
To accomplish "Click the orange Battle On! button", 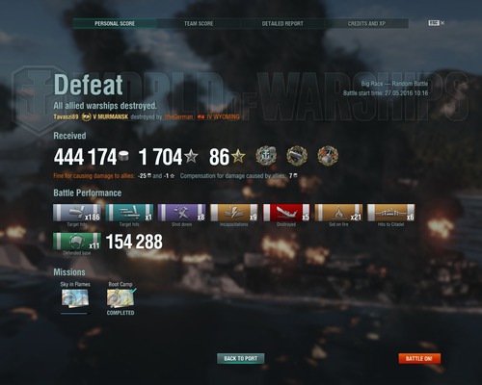I will click(x=419, y=358).
